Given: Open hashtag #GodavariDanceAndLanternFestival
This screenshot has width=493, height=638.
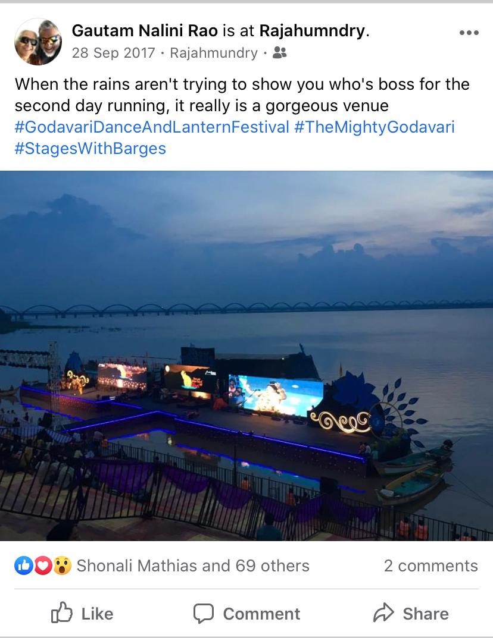Looking at the screenshot, I should (x=152, y=127).
